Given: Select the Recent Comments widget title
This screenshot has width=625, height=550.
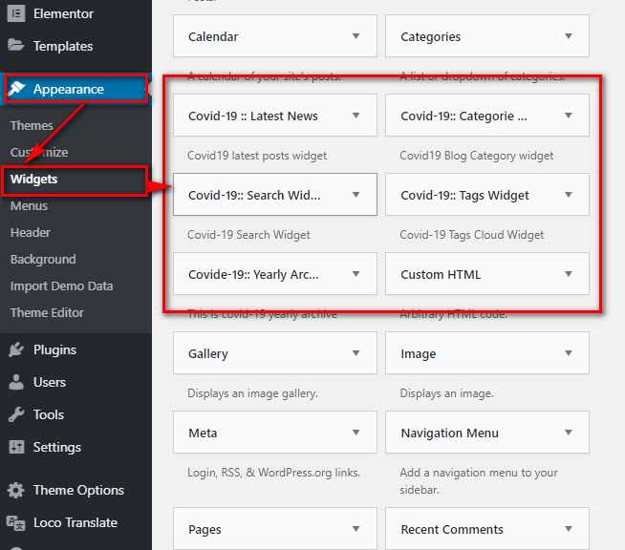Looking at the screenshot, I should tap(452, 529).
